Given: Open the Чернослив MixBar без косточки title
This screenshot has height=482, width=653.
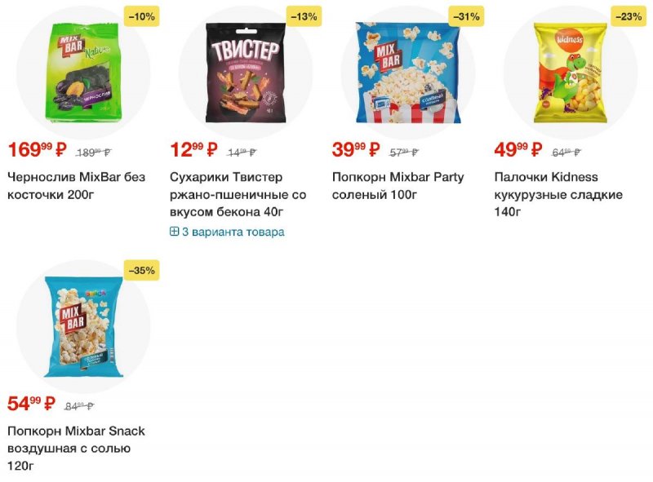Looking at the screenshot, I should [x=76, y=186].
